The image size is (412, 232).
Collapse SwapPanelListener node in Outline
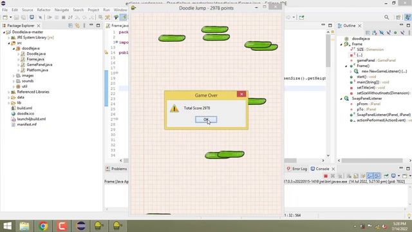point(341,99)
